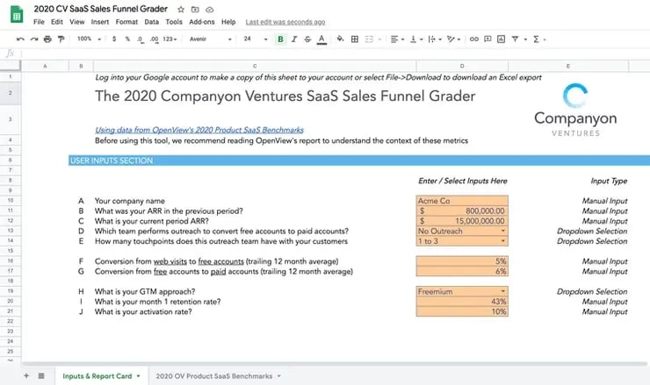This screenshot has height=385, width=650.
Task: Open the text rotation dropdown
Action: [x=453, y=39]
